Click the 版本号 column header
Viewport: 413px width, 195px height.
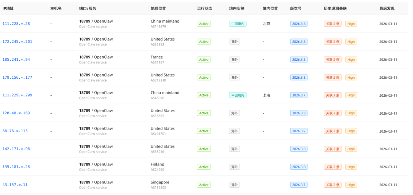(x=295, y=8)
